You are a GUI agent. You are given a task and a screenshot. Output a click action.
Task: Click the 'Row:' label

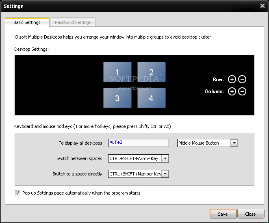(x=218, y=80)
